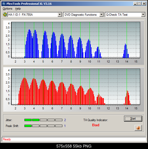
Task: Click the first green Jitter bar segment
Action: [x=28, y=120]
